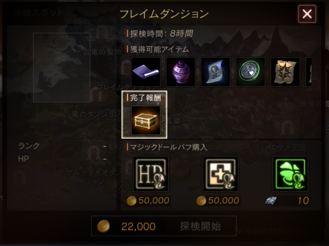Buy the healing cross doll buff

click(220, 174)
